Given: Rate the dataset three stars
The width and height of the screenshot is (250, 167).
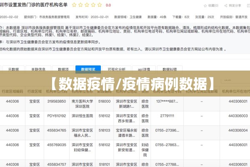Looking at the screenshot, I should 87,5.
